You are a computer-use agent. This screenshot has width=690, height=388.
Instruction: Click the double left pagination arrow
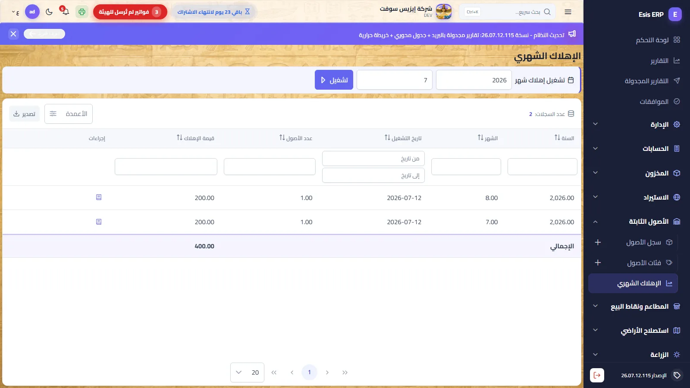[274, 372]
